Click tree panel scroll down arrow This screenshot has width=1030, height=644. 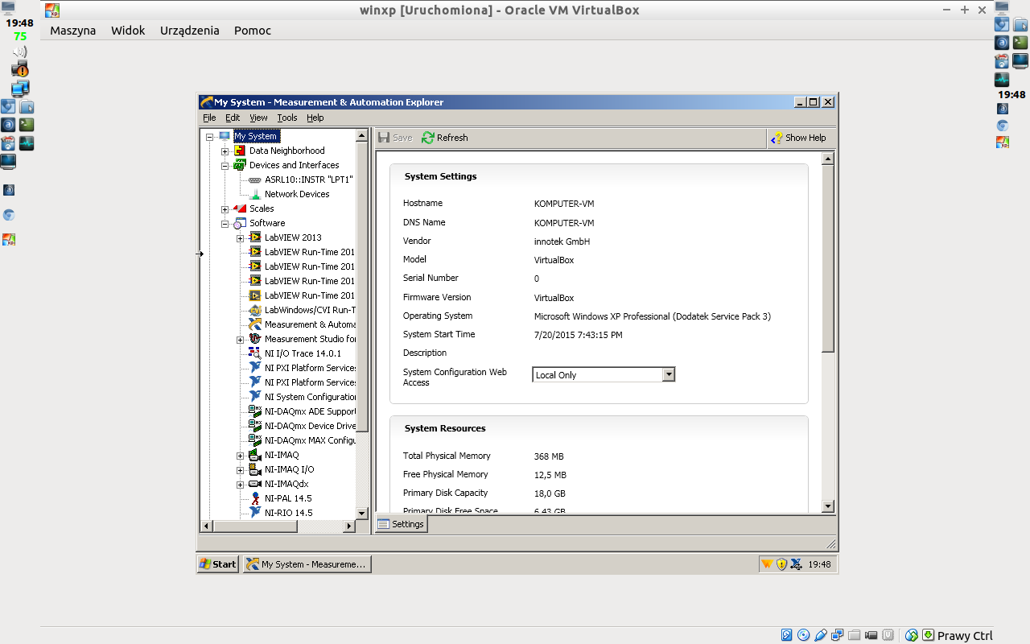(x=361, y=513)
